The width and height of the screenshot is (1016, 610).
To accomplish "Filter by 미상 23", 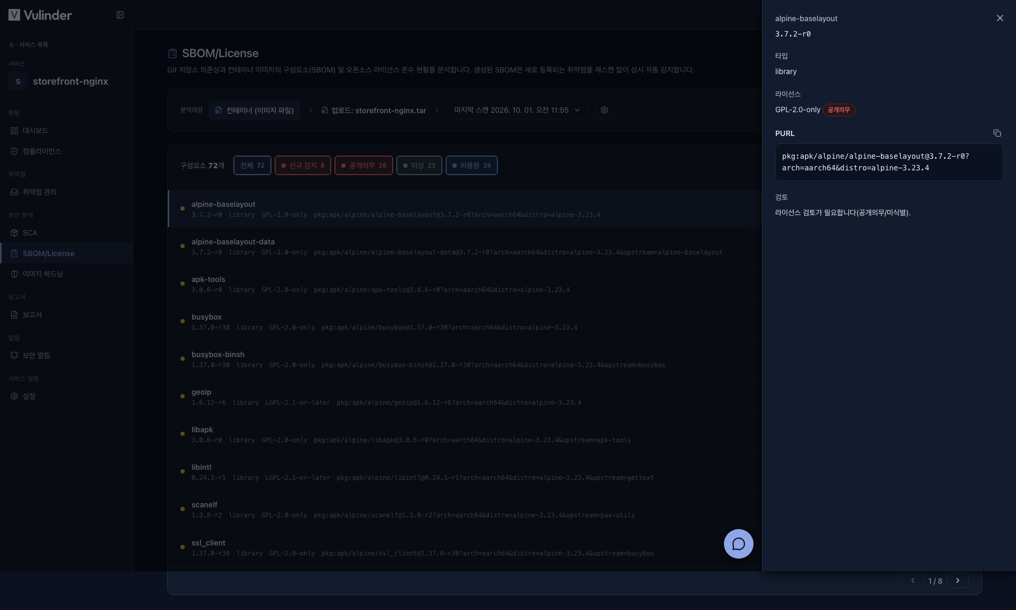I will pyautogui.click(x=419, y=166).
